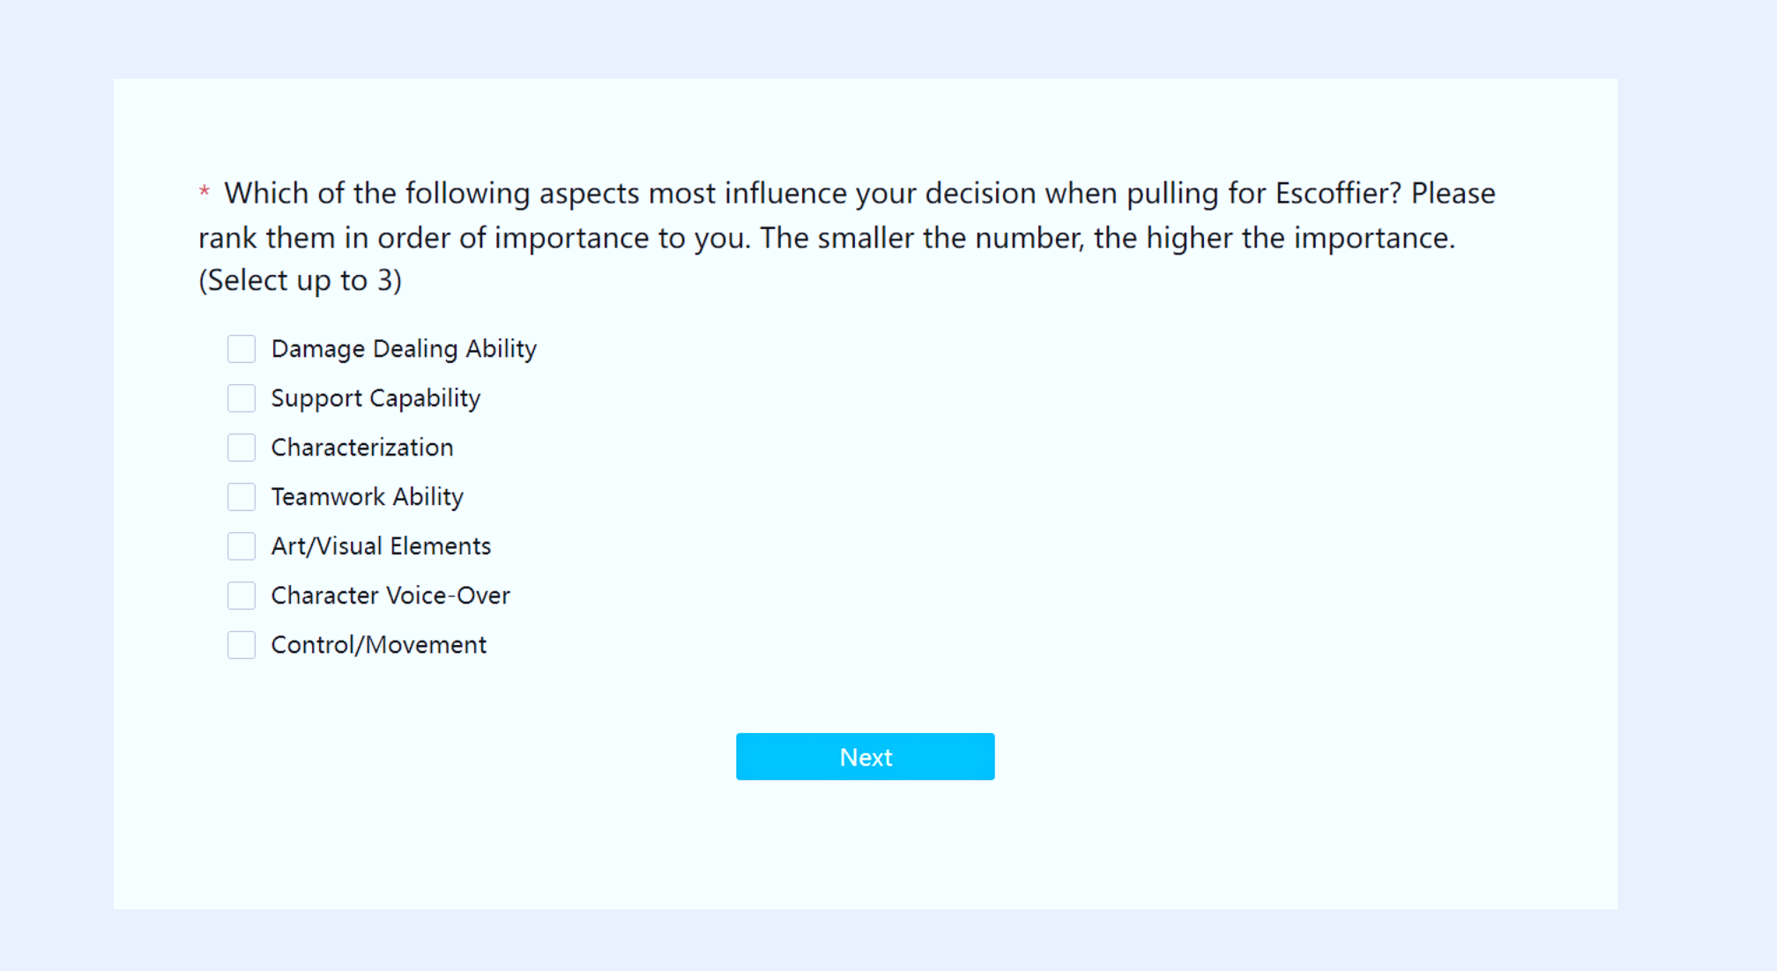1777x971 pixels.
Task: Click the "Character Voice-Over" label text
Action: click(x=390, y=596)
